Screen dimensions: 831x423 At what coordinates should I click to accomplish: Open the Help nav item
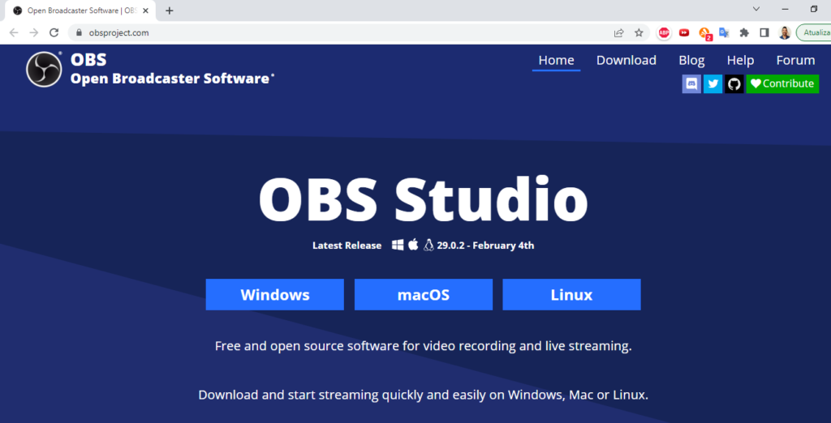click(740, 60)
